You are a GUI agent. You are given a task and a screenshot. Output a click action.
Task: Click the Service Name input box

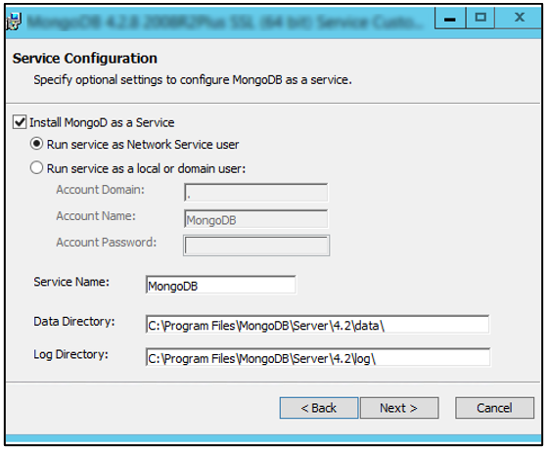[x=221, y=285]
